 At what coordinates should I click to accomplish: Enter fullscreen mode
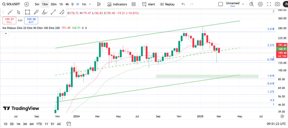point(269,4)
